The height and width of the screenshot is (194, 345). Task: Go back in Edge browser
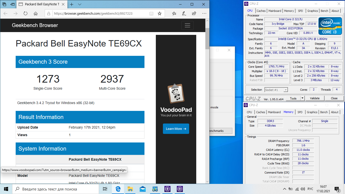6,13
